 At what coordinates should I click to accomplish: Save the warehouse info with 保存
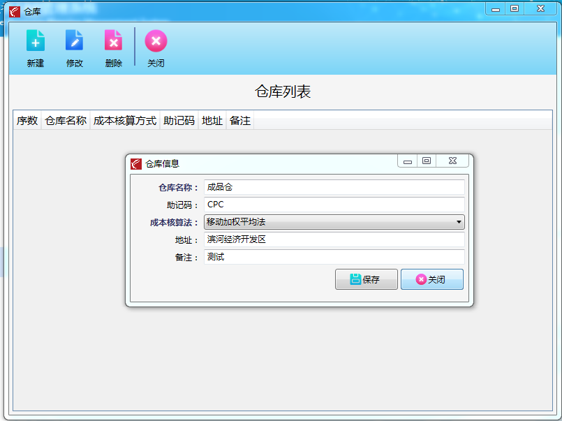click(x=367, y=279)
